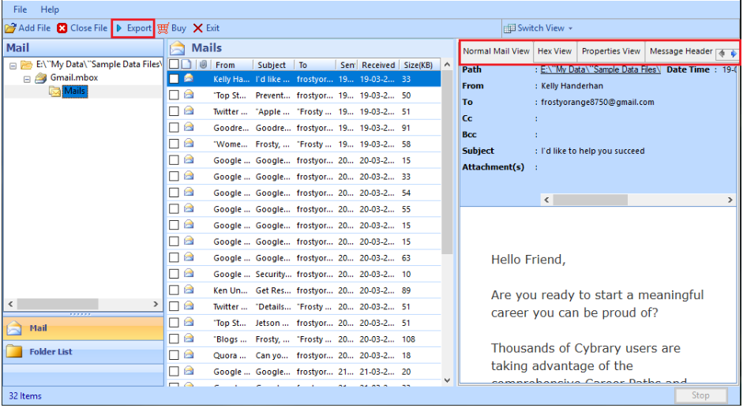Sort by Size(KB) column header
This screenshot has height=408, width=743.
[418, 65]
